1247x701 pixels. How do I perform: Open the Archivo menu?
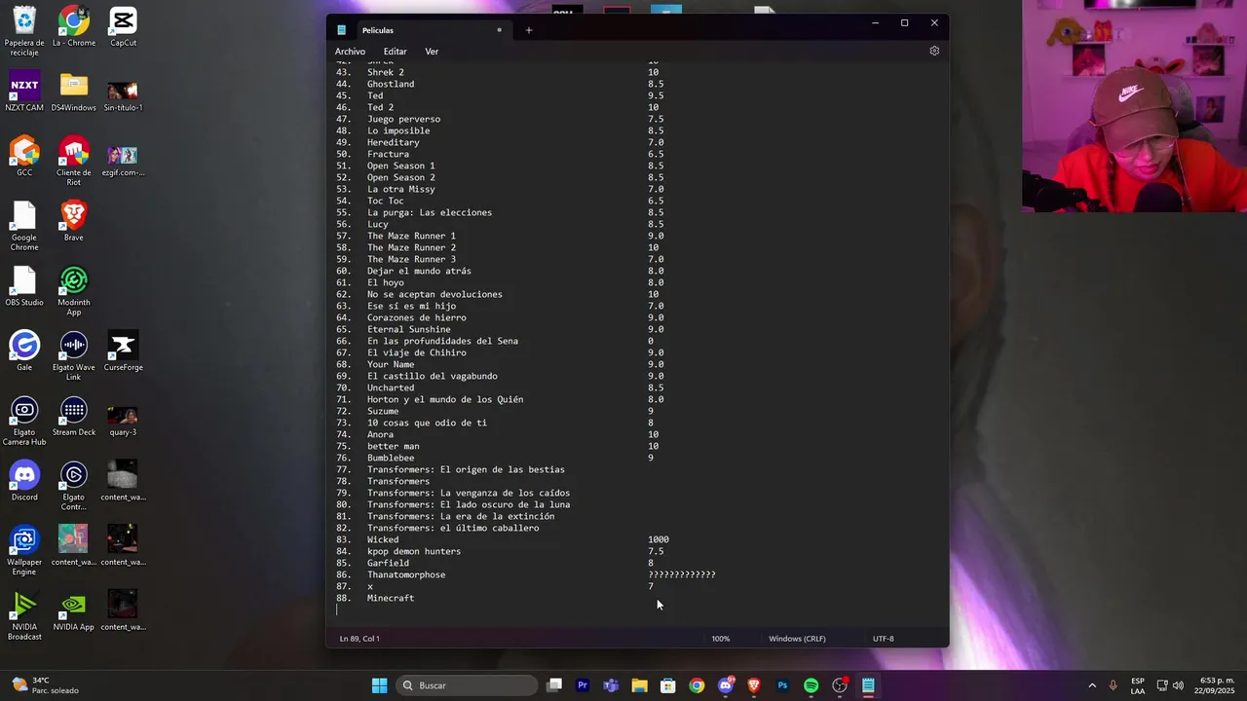point(350,52)
